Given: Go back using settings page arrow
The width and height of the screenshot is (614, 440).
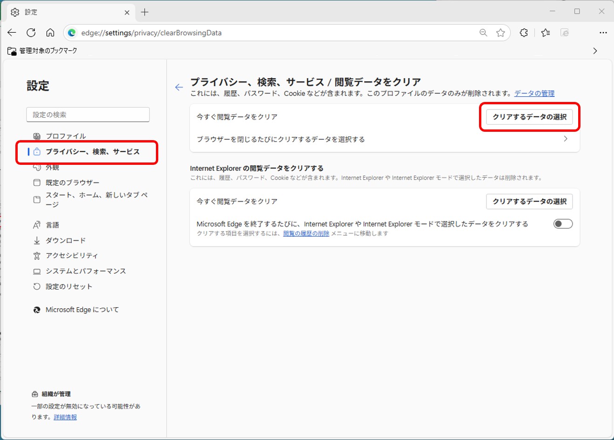Looking at the screenshot, I should [179, 88].
